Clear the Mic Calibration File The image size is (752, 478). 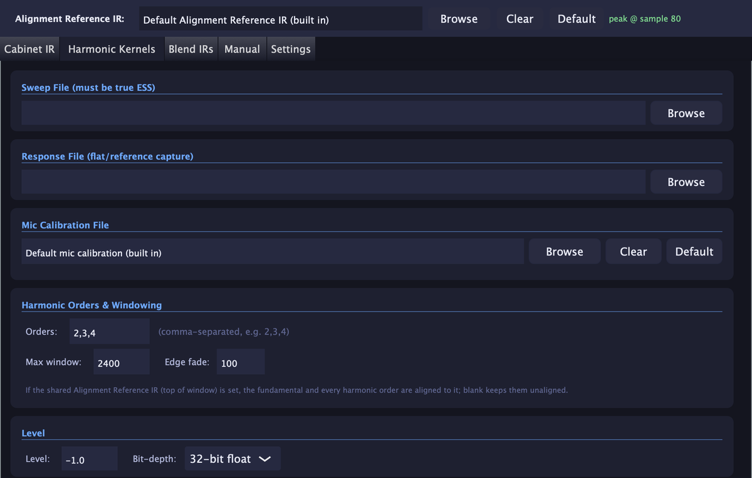coord(633,252)
